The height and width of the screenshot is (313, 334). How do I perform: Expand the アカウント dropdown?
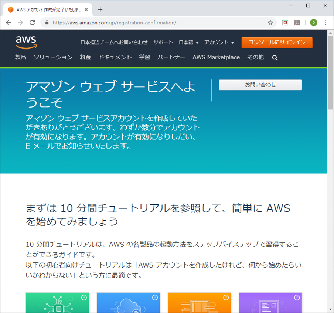(x=219, y=42)
